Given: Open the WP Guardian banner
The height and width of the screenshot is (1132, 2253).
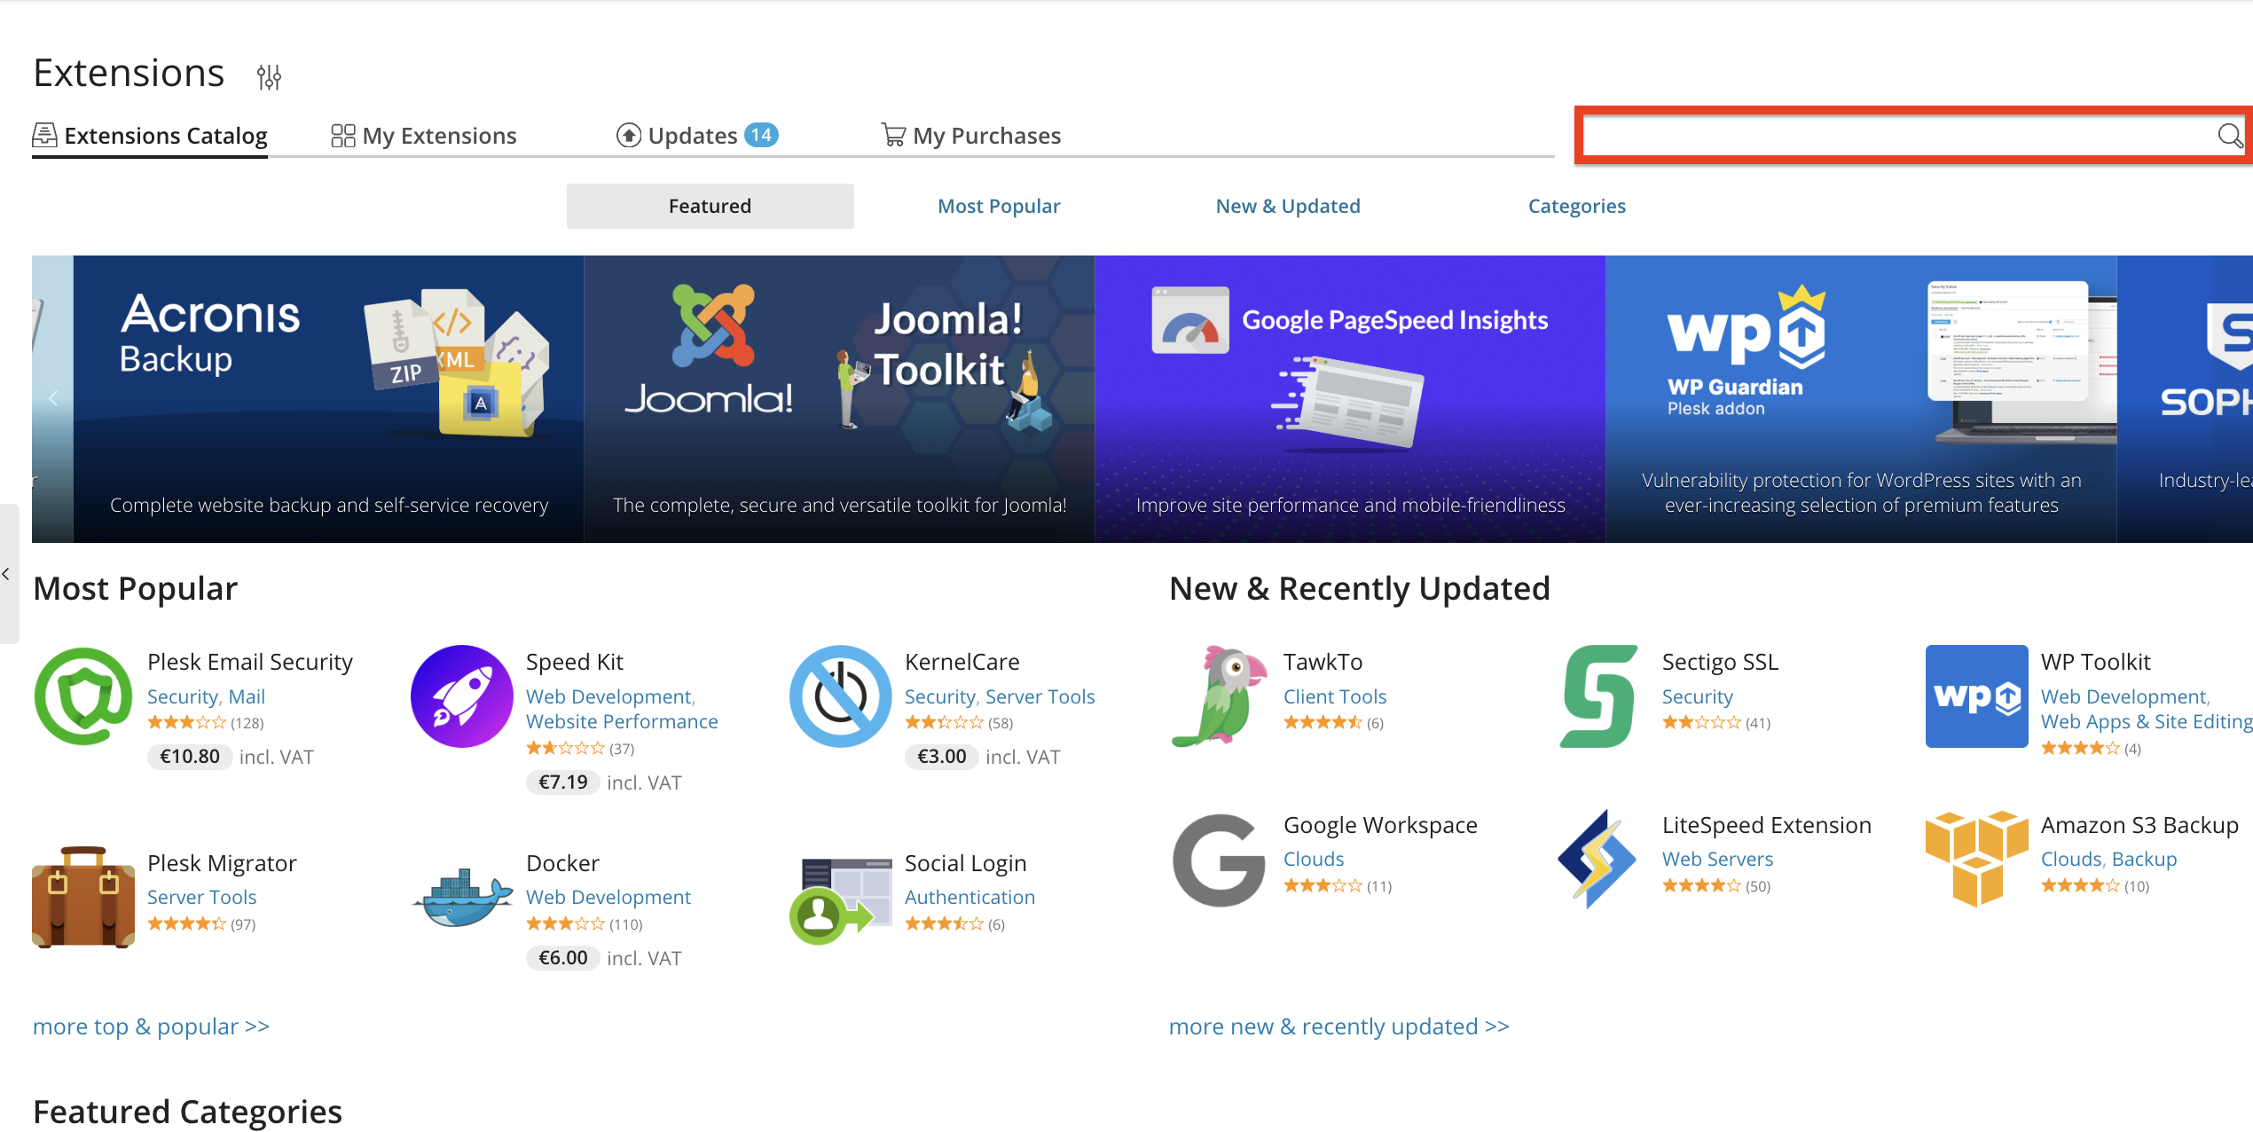Looking at the screenshot, I should click(x=1862, y=398).
